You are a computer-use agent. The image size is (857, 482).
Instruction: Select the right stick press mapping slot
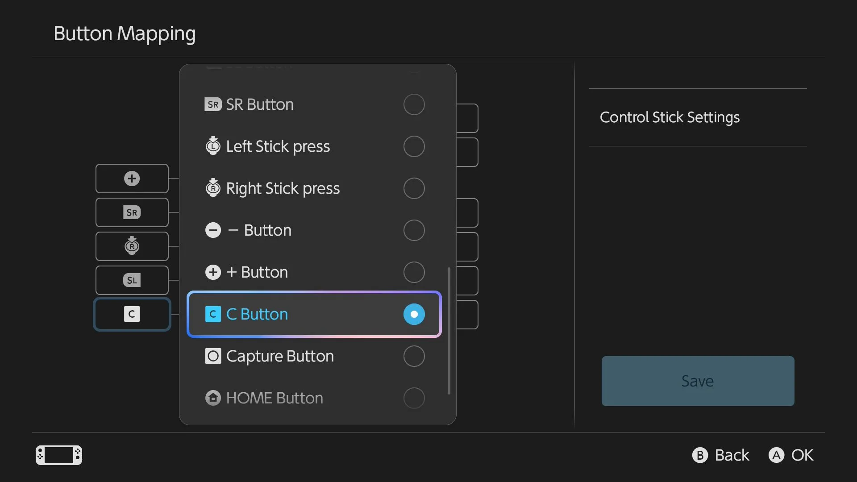(132, 246)
